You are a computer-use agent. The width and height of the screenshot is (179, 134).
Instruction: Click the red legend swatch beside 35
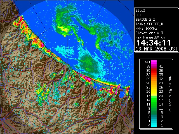click(x=154, y=71)
